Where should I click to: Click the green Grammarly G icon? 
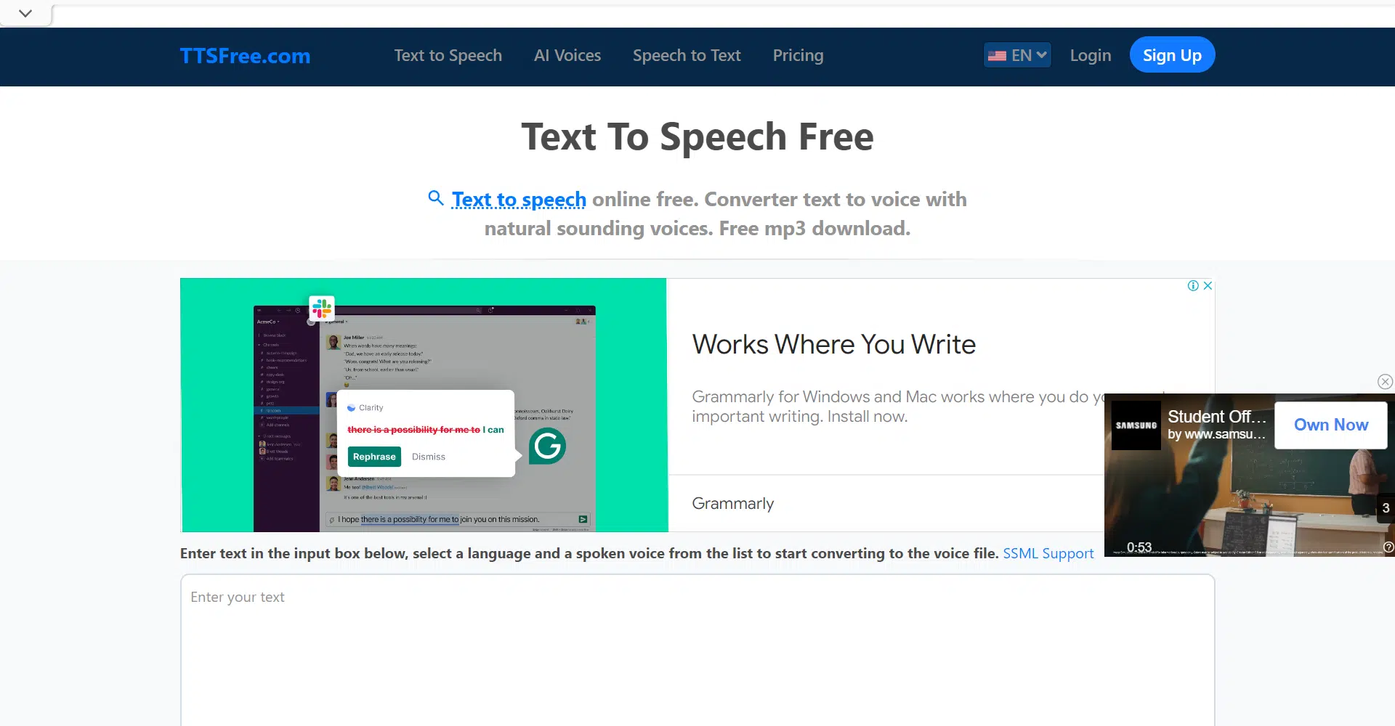547,446
